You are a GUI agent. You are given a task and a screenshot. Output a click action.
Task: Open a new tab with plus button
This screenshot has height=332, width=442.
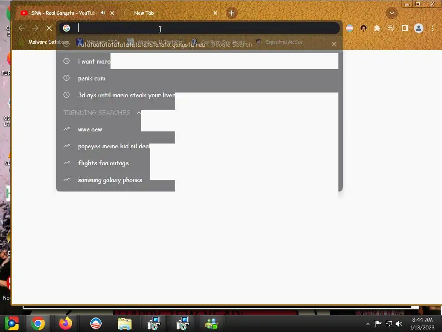232,13
